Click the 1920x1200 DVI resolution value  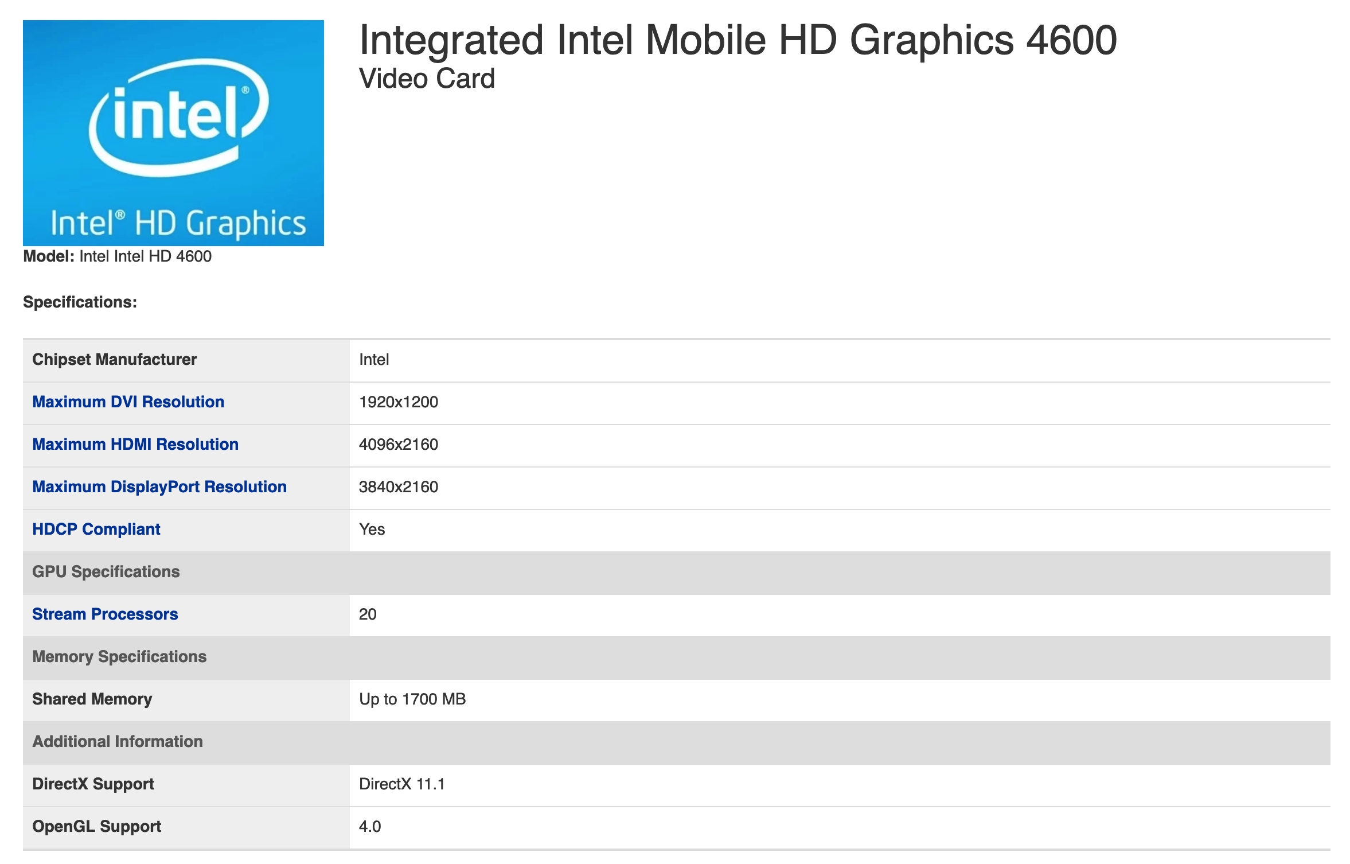(399, 402)
